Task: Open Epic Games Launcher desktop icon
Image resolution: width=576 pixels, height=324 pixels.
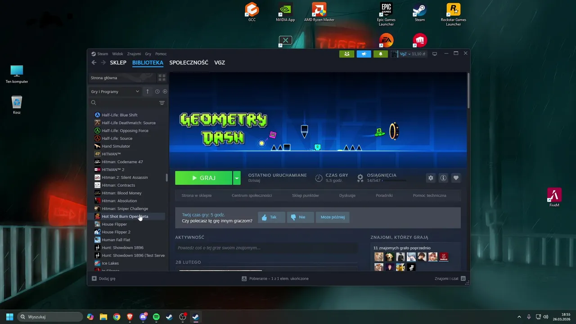Action: pos(386,14)
